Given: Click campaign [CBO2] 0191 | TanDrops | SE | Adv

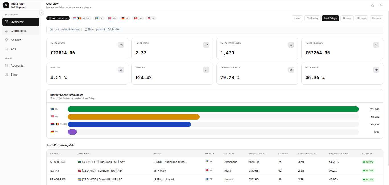Looking at the screenshot, I should (x=101, y=162).
